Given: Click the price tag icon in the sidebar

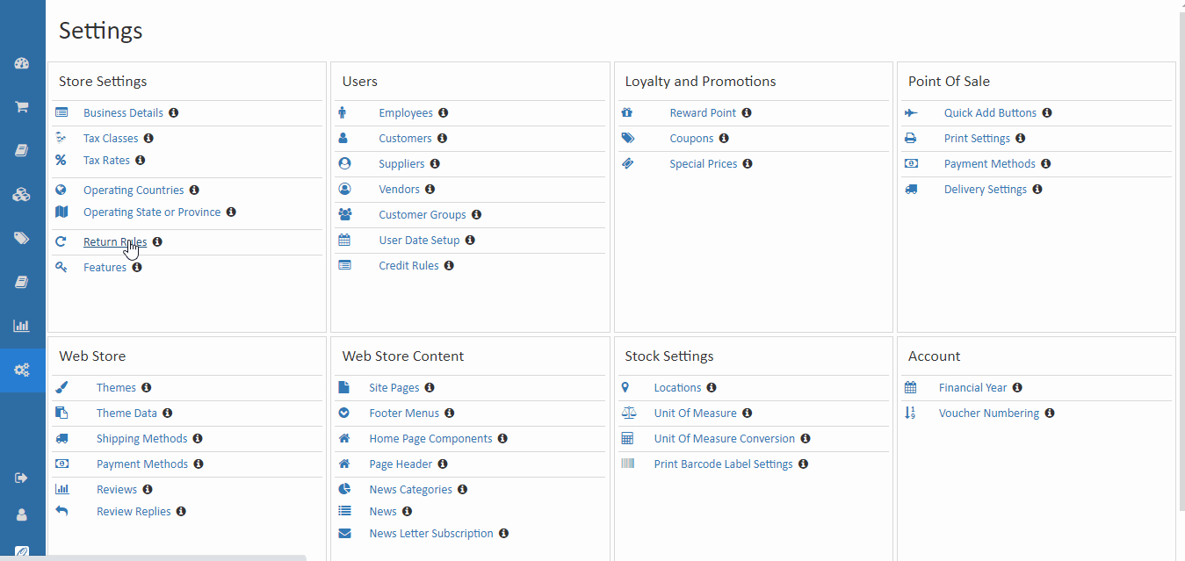Looking at the screenshot, I should coord(22,238).
